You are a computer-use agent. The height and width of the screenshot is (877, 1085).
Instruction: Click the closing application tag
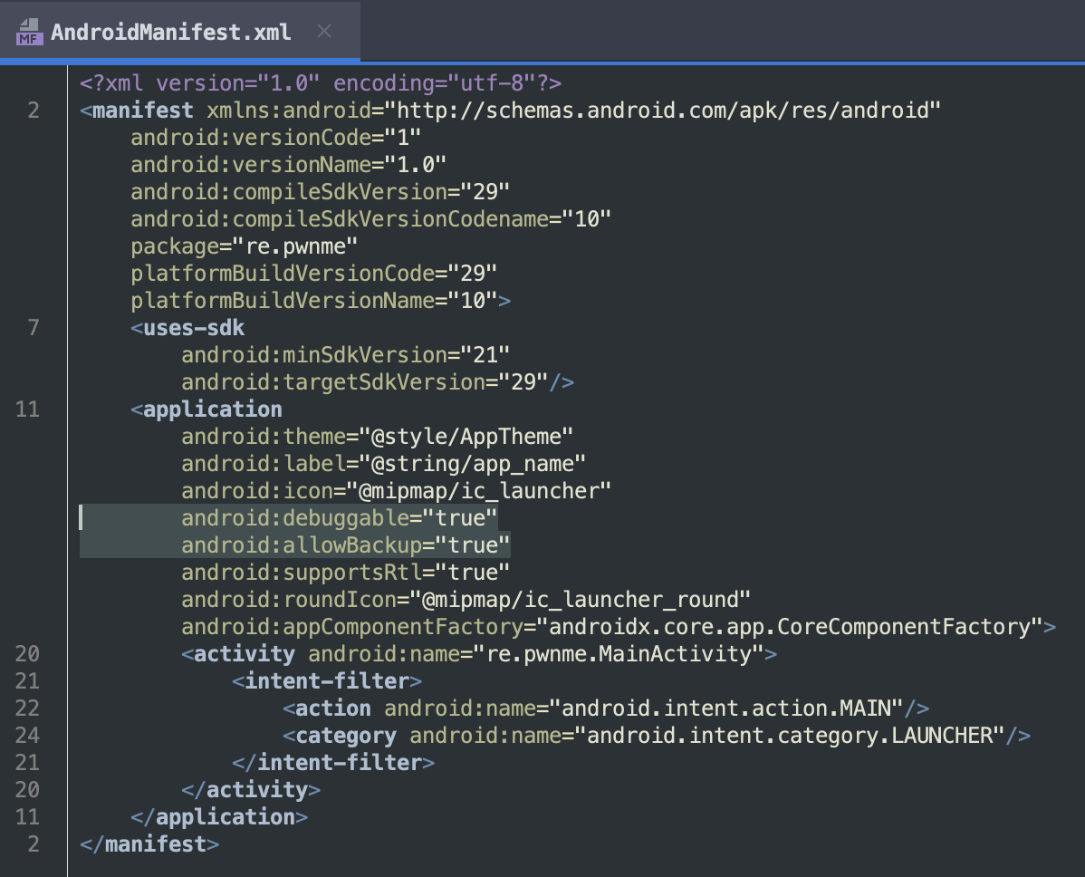pos(218,817)
